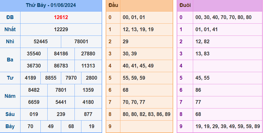
Task: Select Đầu row 4 values 40, 41, 45, 49
Action: point(138,65)
